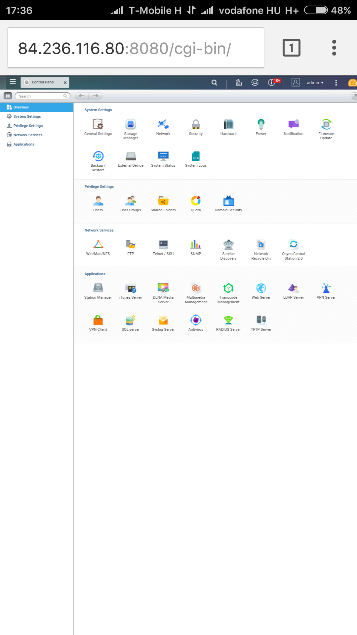The width and height of the screenshot is (357, 635).
Task: Open the browser three-dot menu
Action: point(334,48)
